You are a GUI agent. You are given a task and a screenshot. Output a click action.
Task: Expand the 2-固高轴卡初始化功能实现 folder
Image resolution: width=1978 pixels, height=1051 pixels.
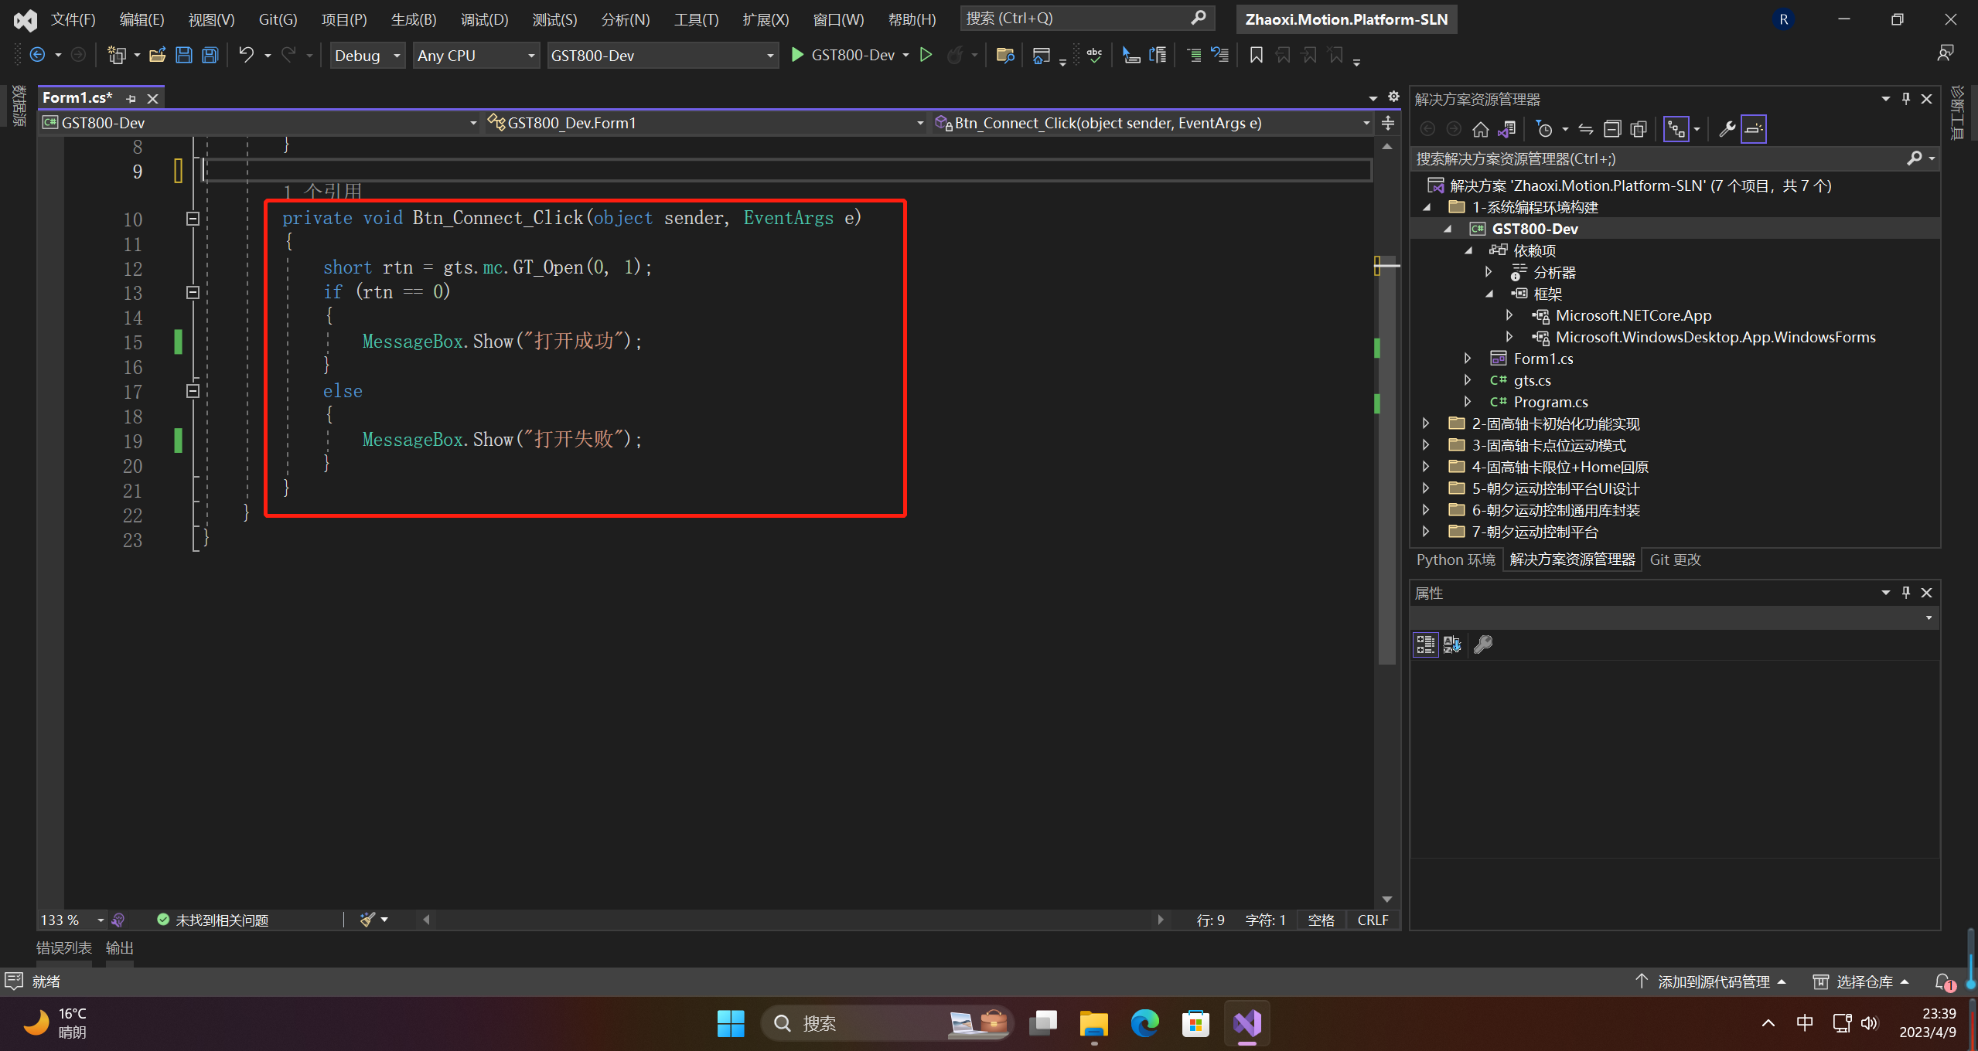(1426, 423)
